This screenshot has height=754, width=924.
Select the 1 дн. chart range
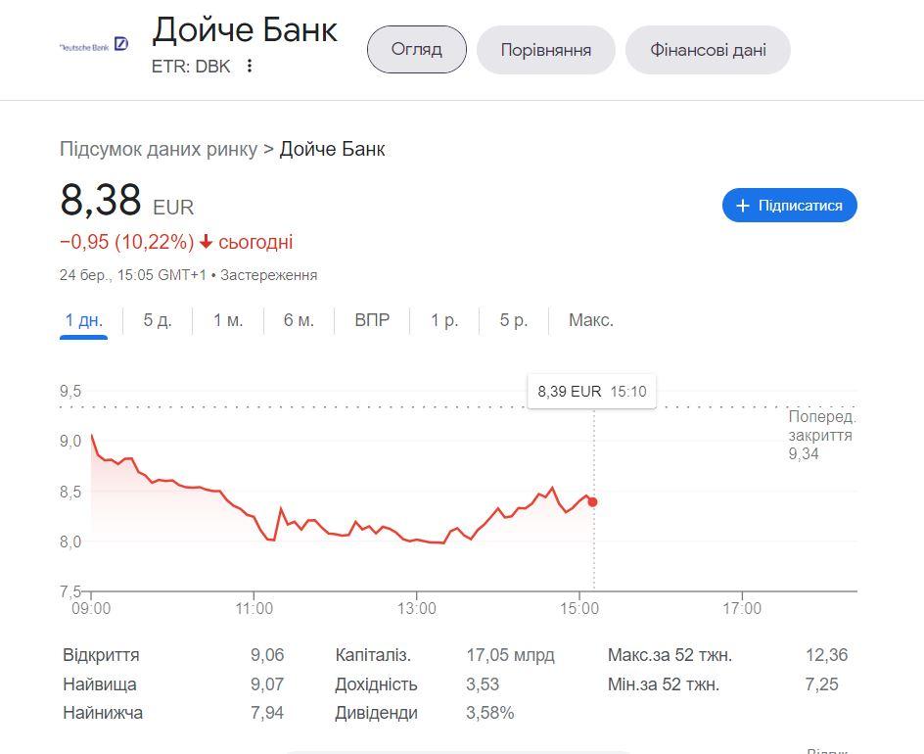[x=83, y=320]
